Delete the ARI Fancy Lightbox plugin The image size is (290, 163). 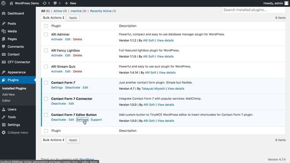tap(77, 55)
